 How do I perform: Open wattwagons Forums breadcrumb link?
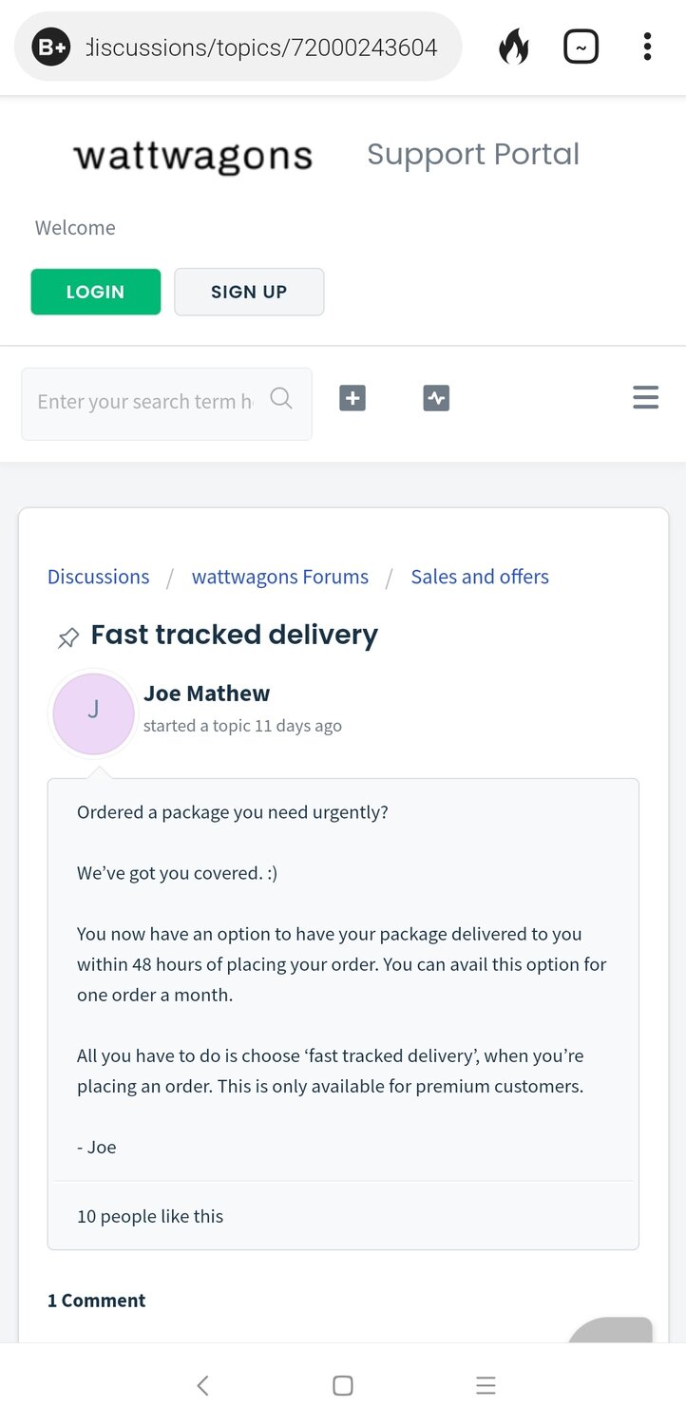280,577
